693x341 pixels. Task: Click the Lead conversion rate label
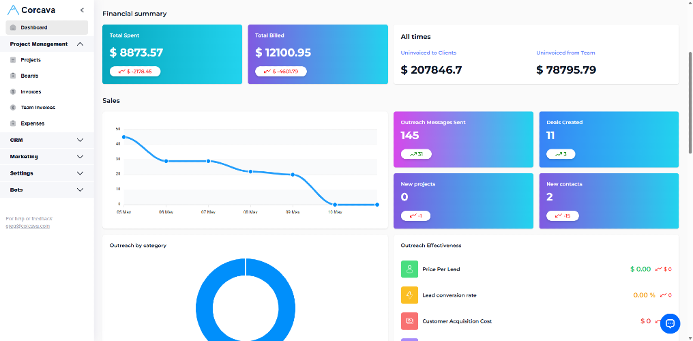click(449, 295)
